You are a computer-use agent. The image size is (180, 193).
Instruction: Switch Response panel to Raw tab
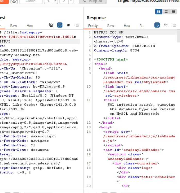coord(111,26)
